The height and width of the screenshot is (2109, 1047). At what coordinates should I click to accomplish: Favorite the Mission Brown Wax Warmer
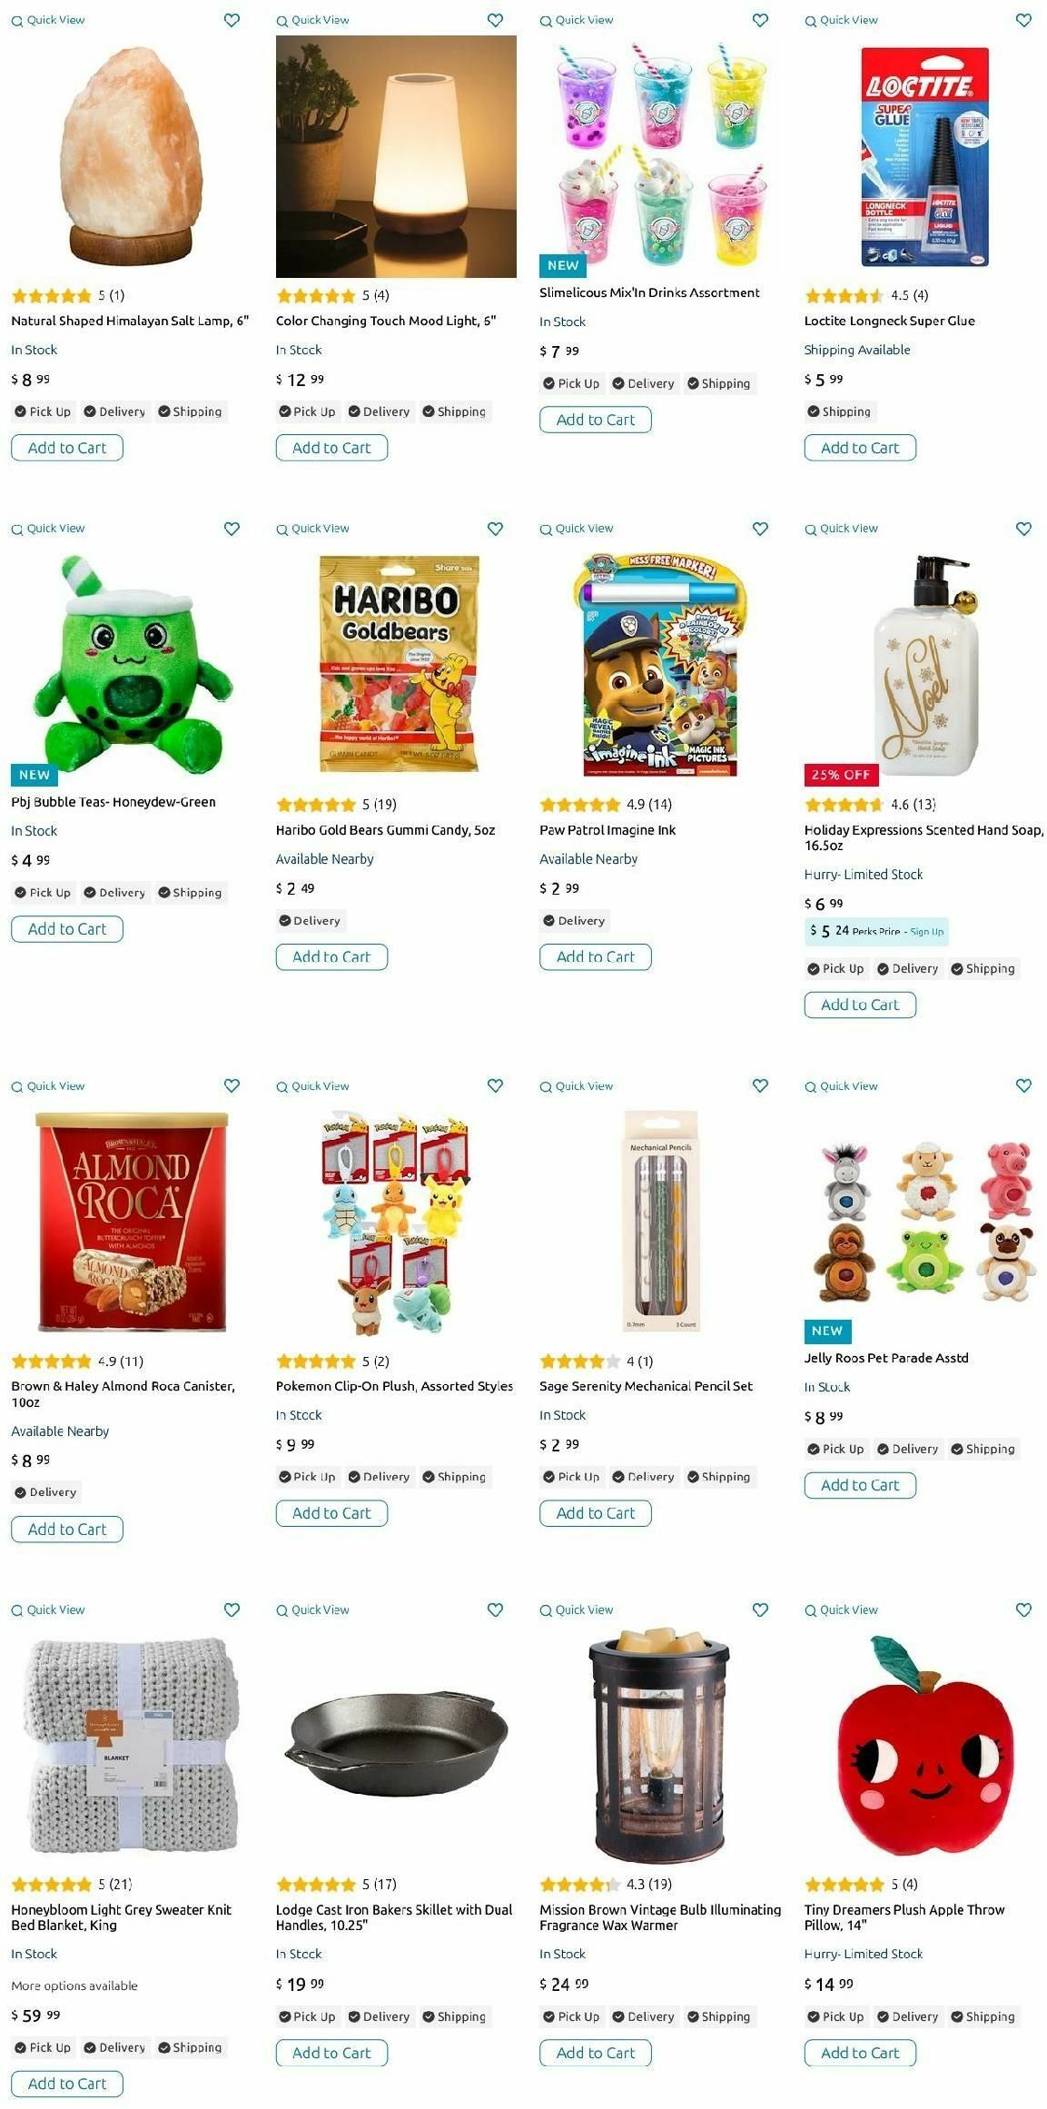pos(760,1609)
